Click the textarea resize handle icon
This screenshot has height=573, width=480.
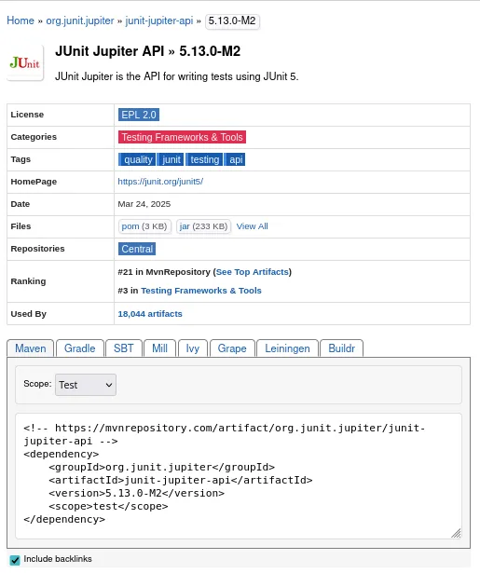tap(456, 533)
